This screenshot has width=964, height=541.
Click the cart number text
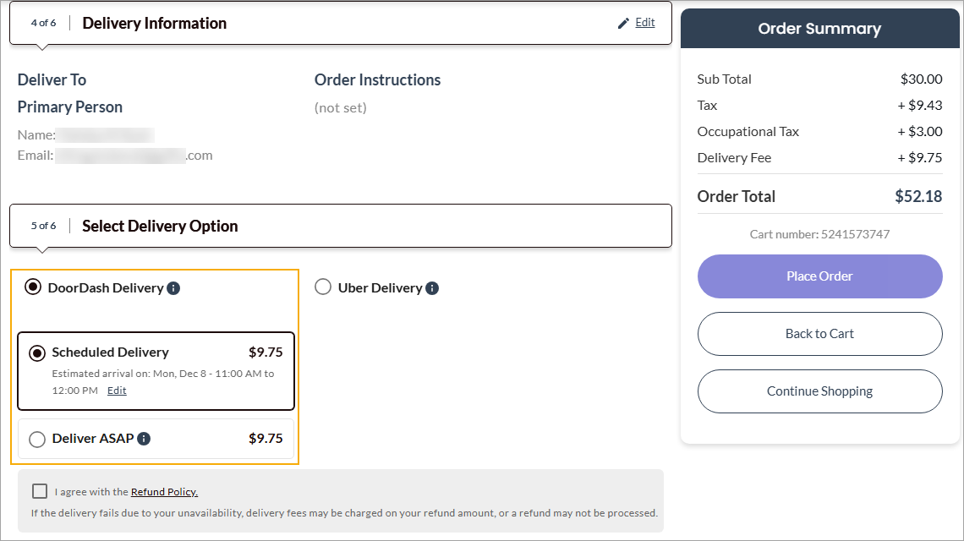click(819, 234)
